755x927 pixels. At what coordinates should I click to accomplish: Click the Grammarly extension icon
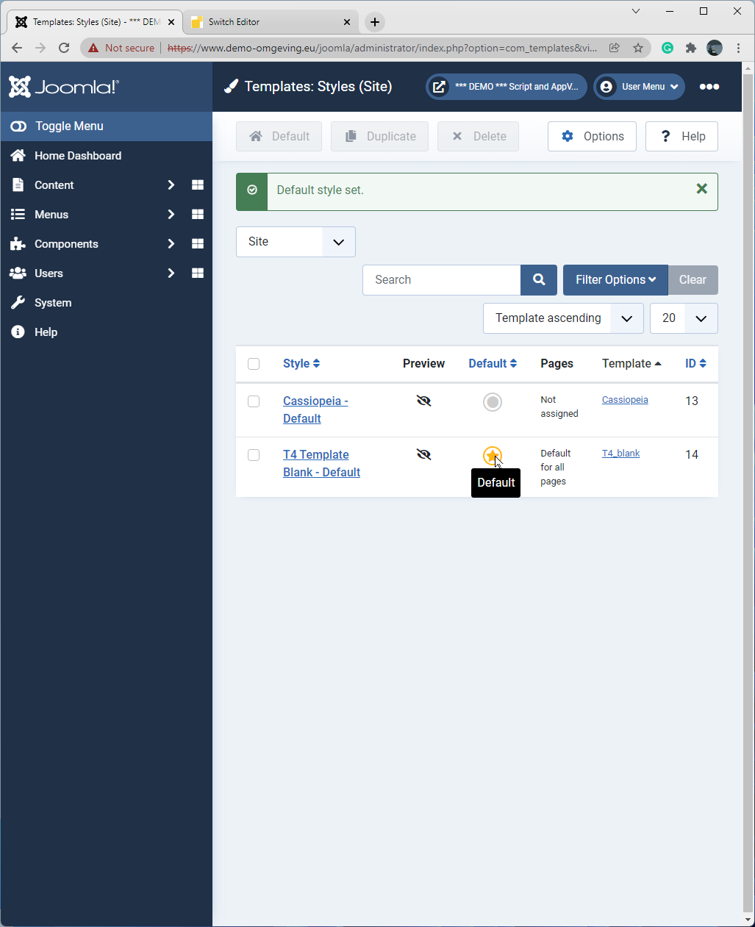668,48
